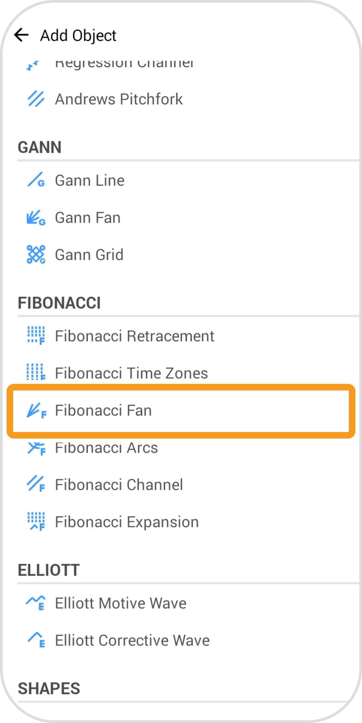Select Fibonacci Fan from the list
The height and width of the screenshot is (723, 362).
click(x=103, y=411)
